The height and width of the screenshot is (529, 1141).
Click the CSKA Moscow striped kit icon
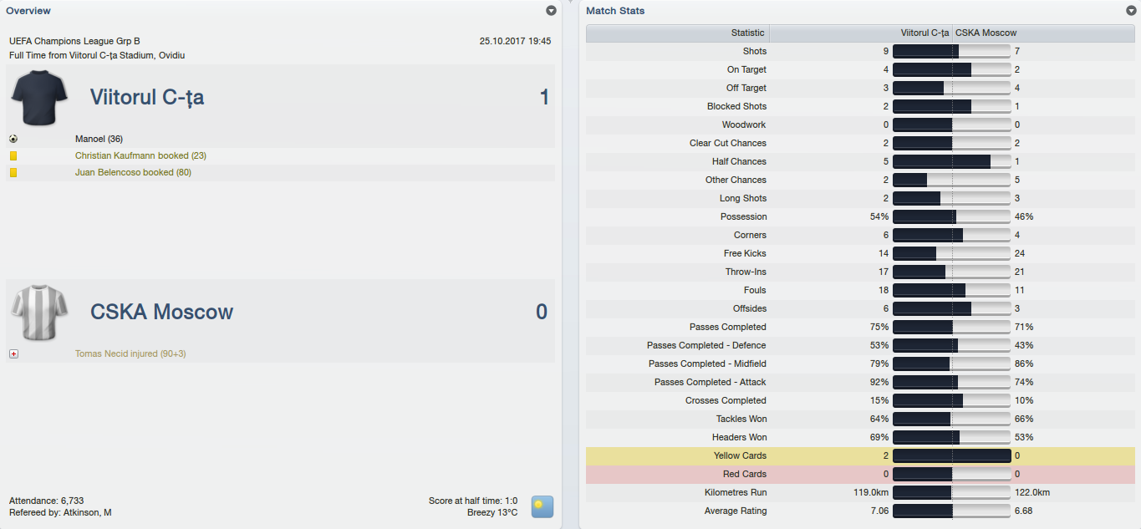pos(33,312)
